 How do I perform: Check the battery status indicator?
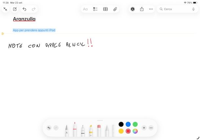195,3
